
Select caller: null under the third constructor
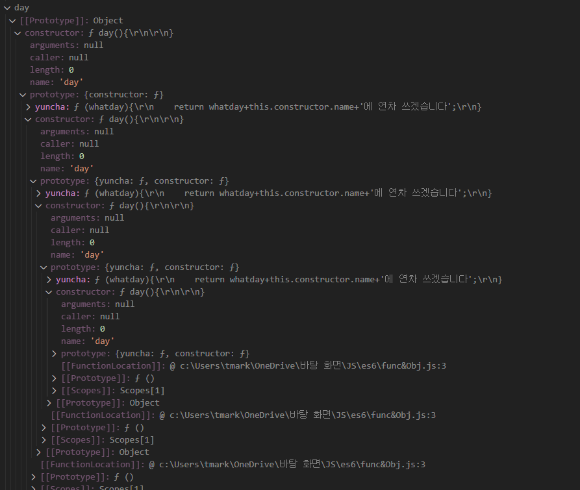click(80, 230)
